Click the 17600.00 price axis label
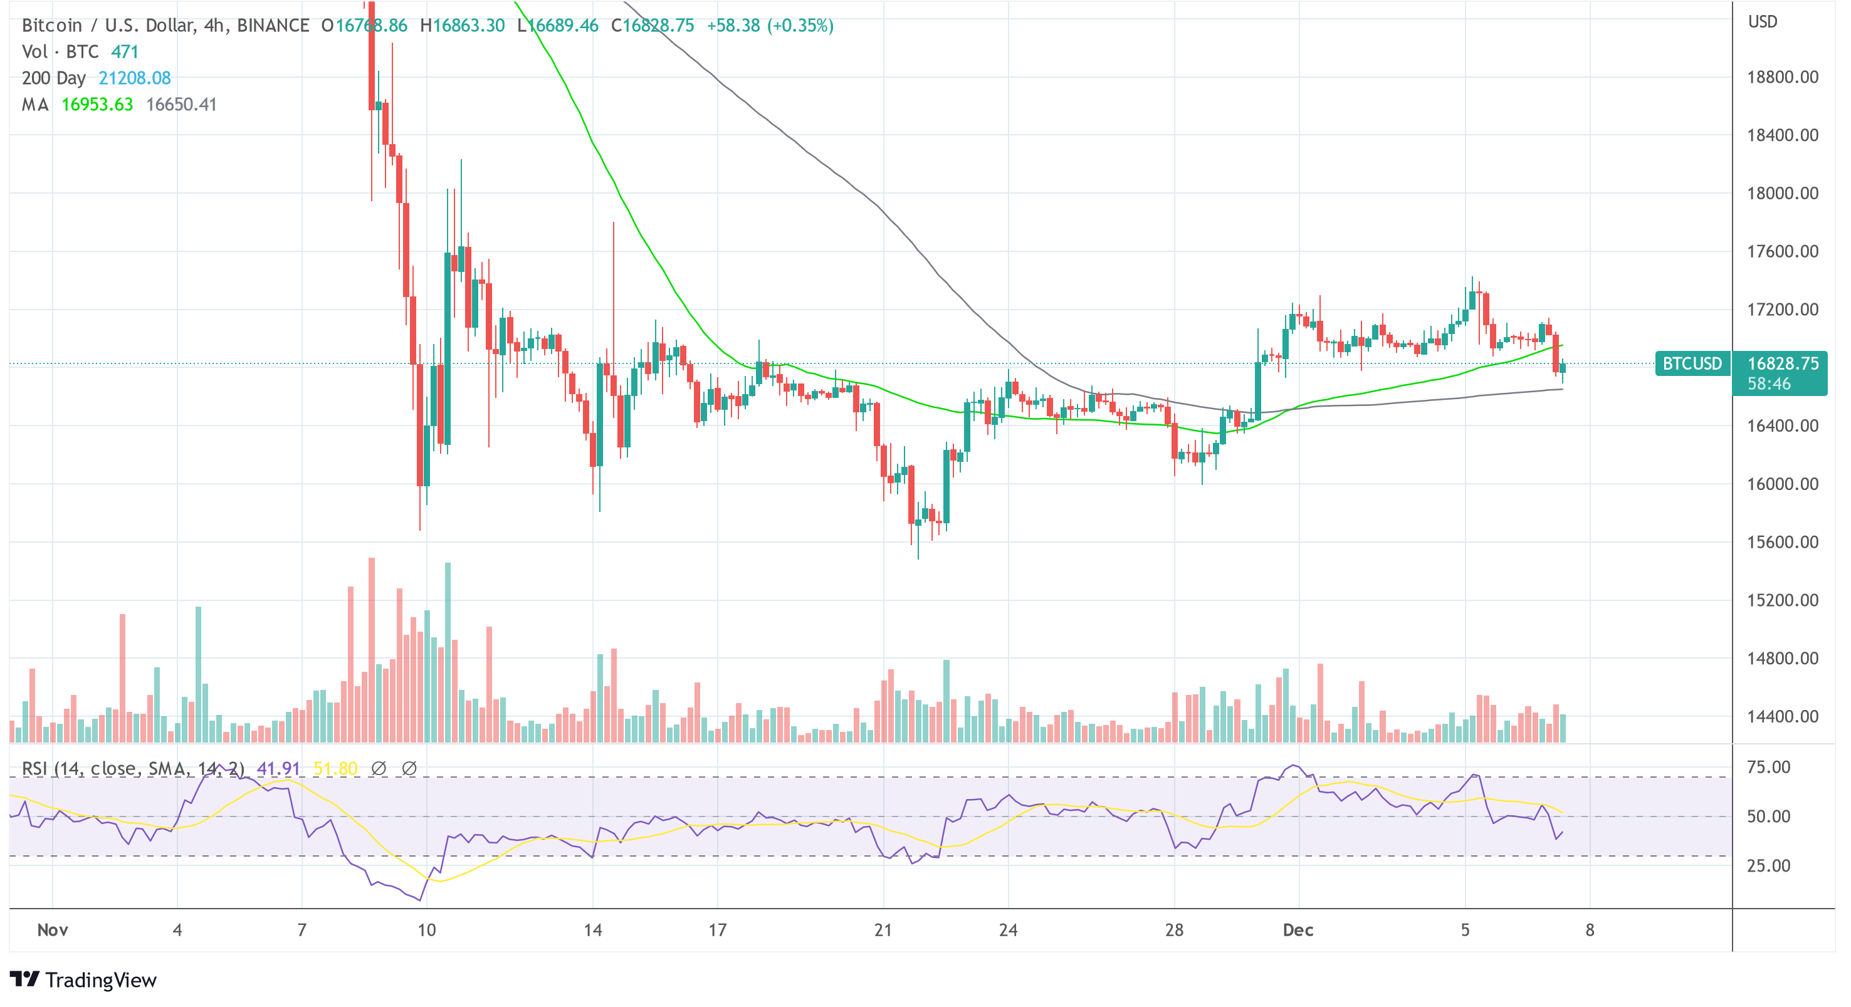Screen dimensions: 1851x1007 (1783, 252)
